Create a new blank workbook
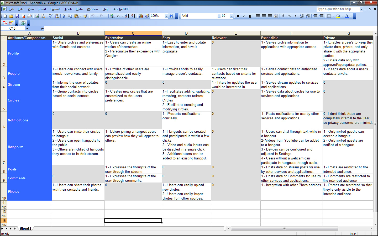 [5, 16]
